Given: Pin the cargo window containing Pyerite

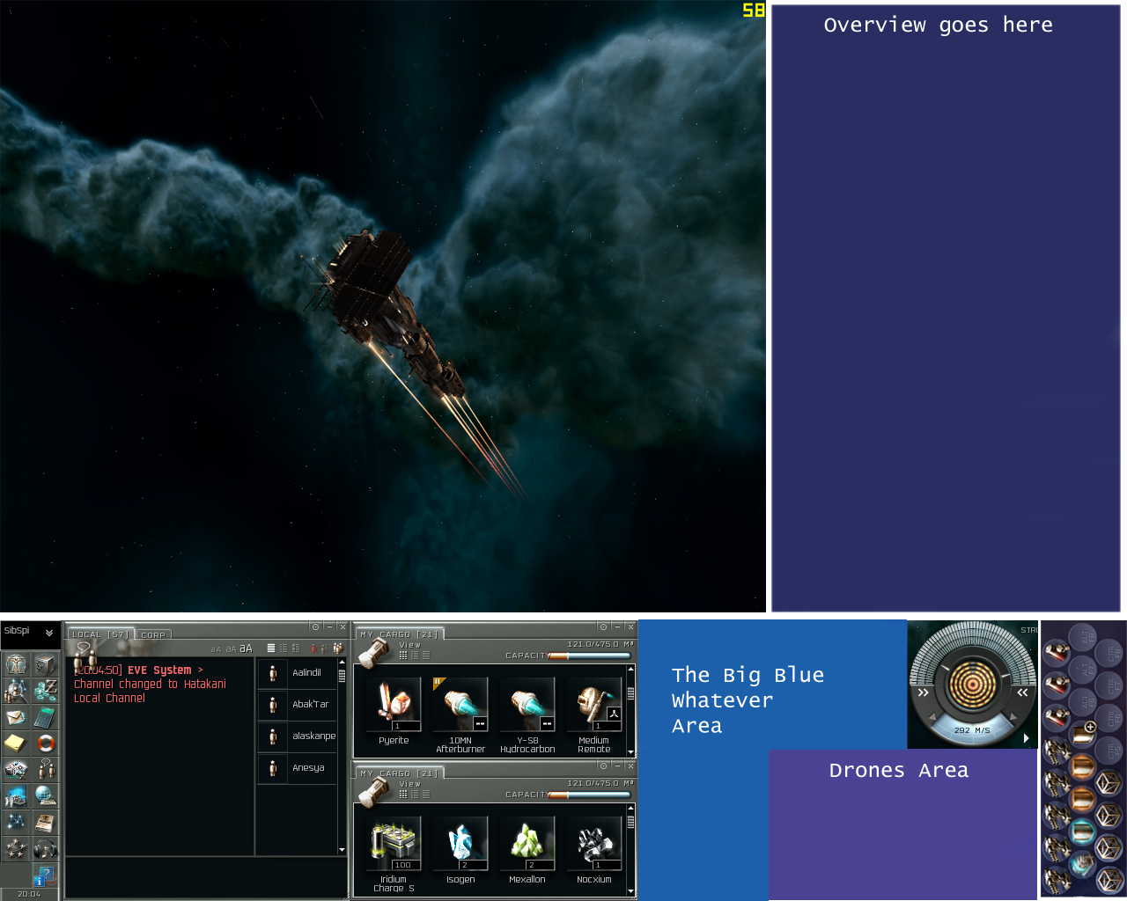Looking at the screenshot, I should (603, 627).
